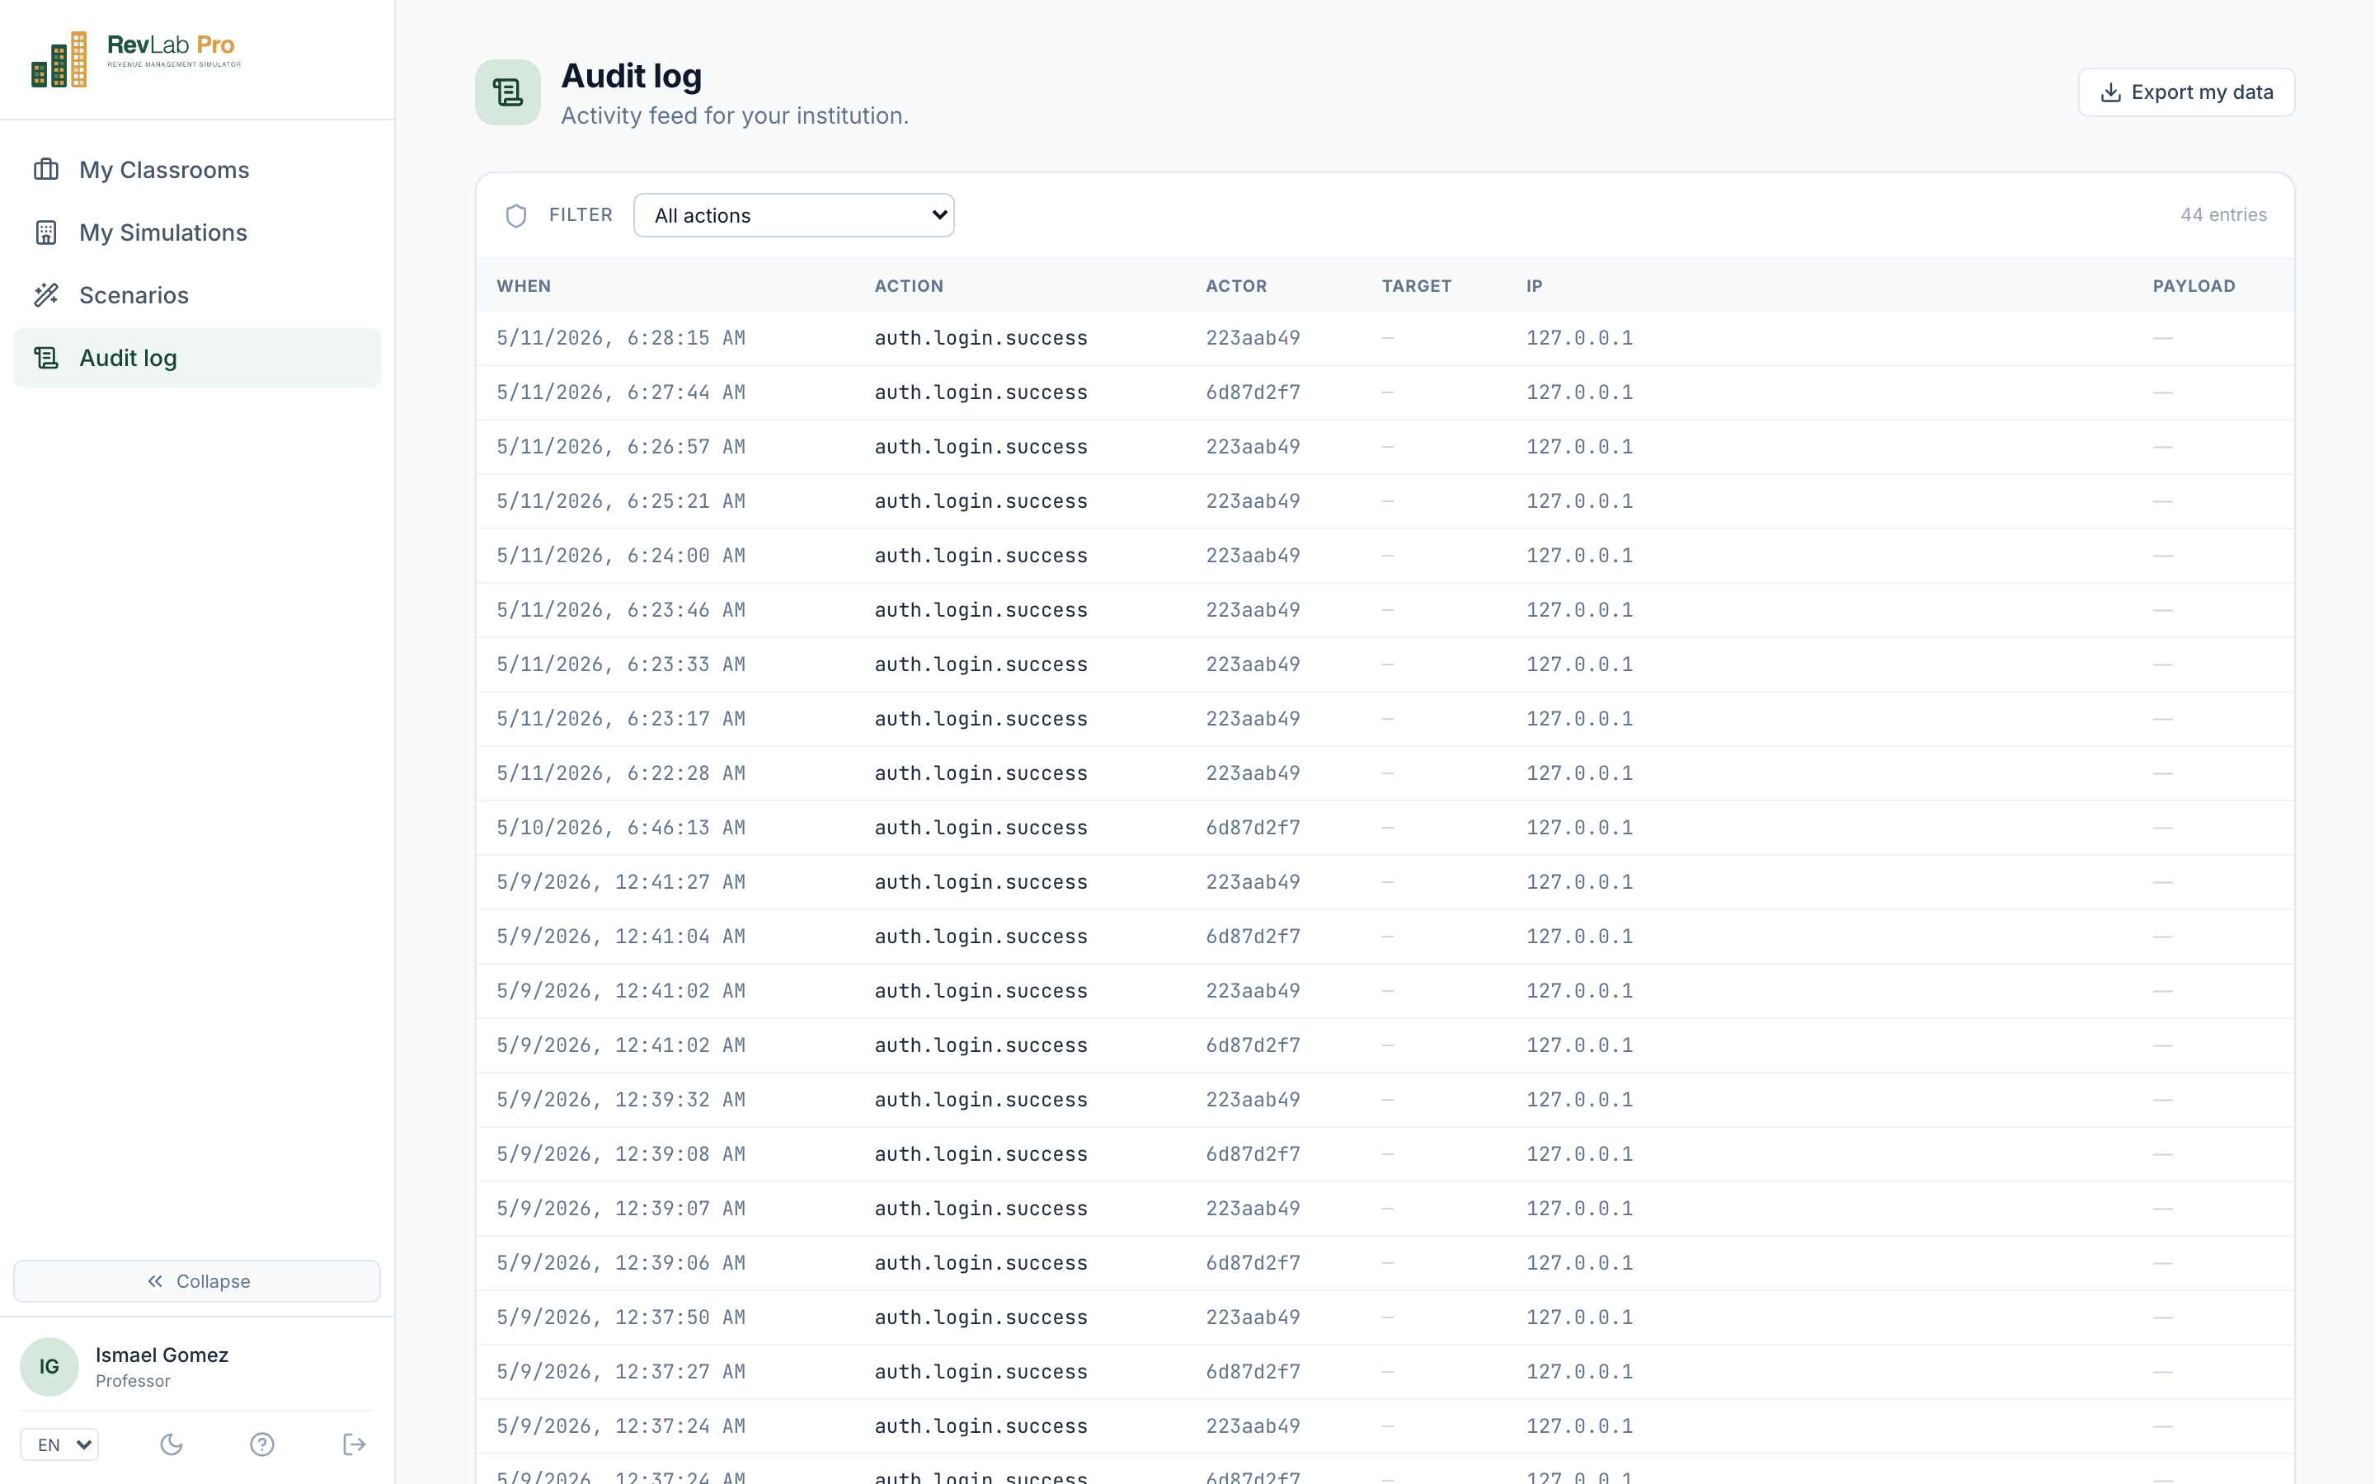This screenshot has height=1484, width=2375.
Task: Click payload dash in the 6:28:15 AM row
Action: pyautogui.click(x=2162, y=338)
